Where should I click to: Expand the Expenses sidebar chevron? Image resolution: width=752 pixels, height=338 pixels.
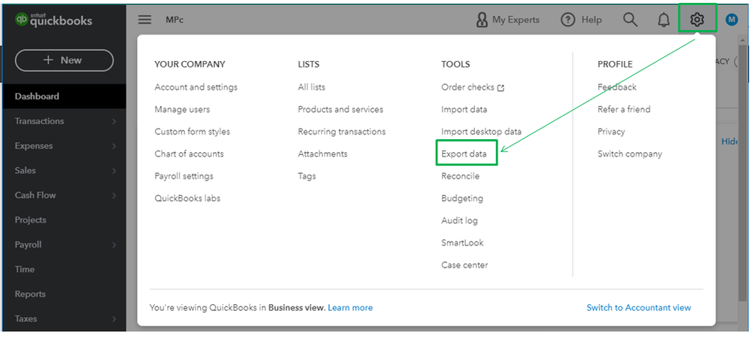point(114,146)
